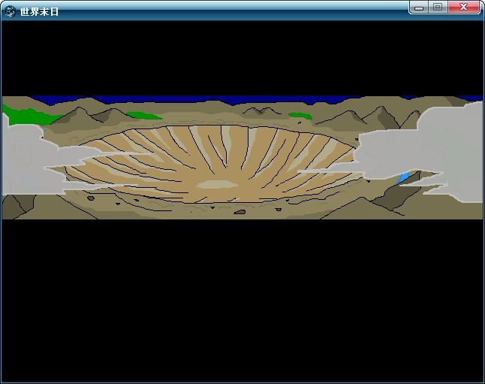Viewport: 485px width, 384px height.
Task: Minimize the 世界末日 window
Action: 419,8
